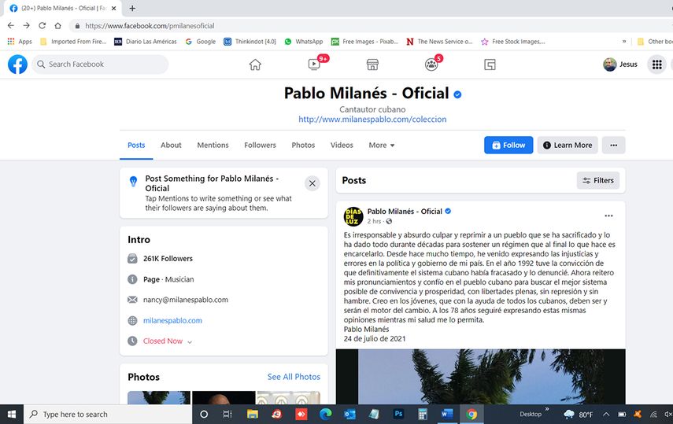
Task: Dismiss the Post Something card
Action: (312, 183)
